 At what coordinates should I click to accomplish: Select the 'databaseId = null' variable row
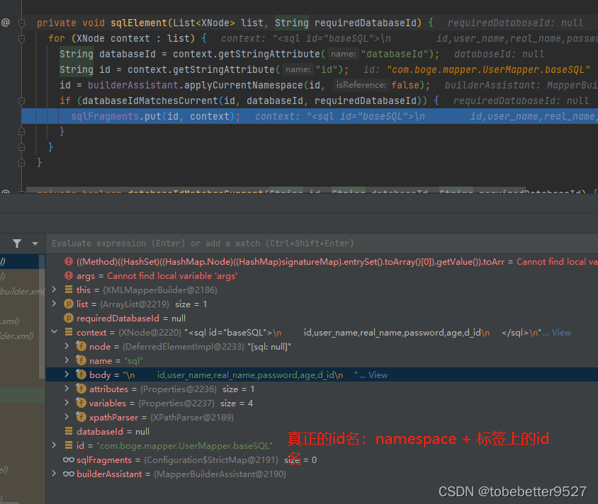322,431
